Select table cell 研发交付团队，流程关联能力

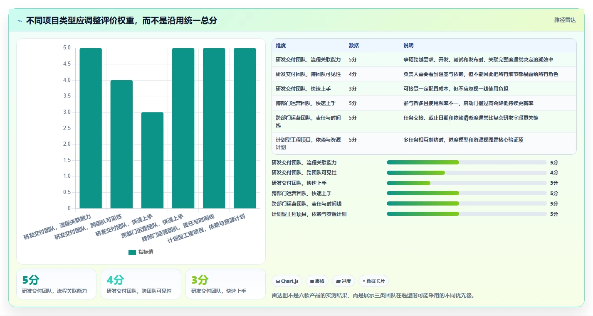(308, 60)
